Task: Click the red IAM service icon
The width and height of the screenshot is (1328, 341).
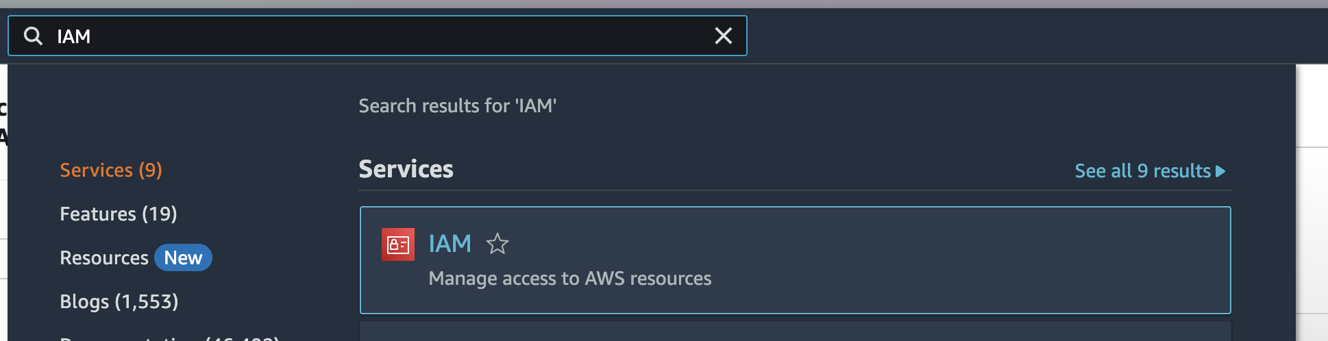Action: 398,244
